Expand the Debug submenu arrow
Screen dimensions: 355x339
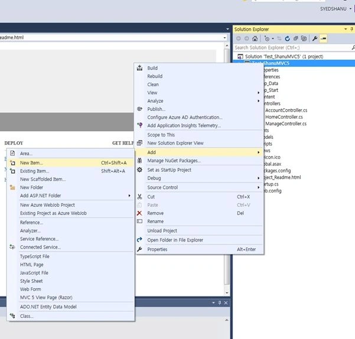click(x=258, y=178)
